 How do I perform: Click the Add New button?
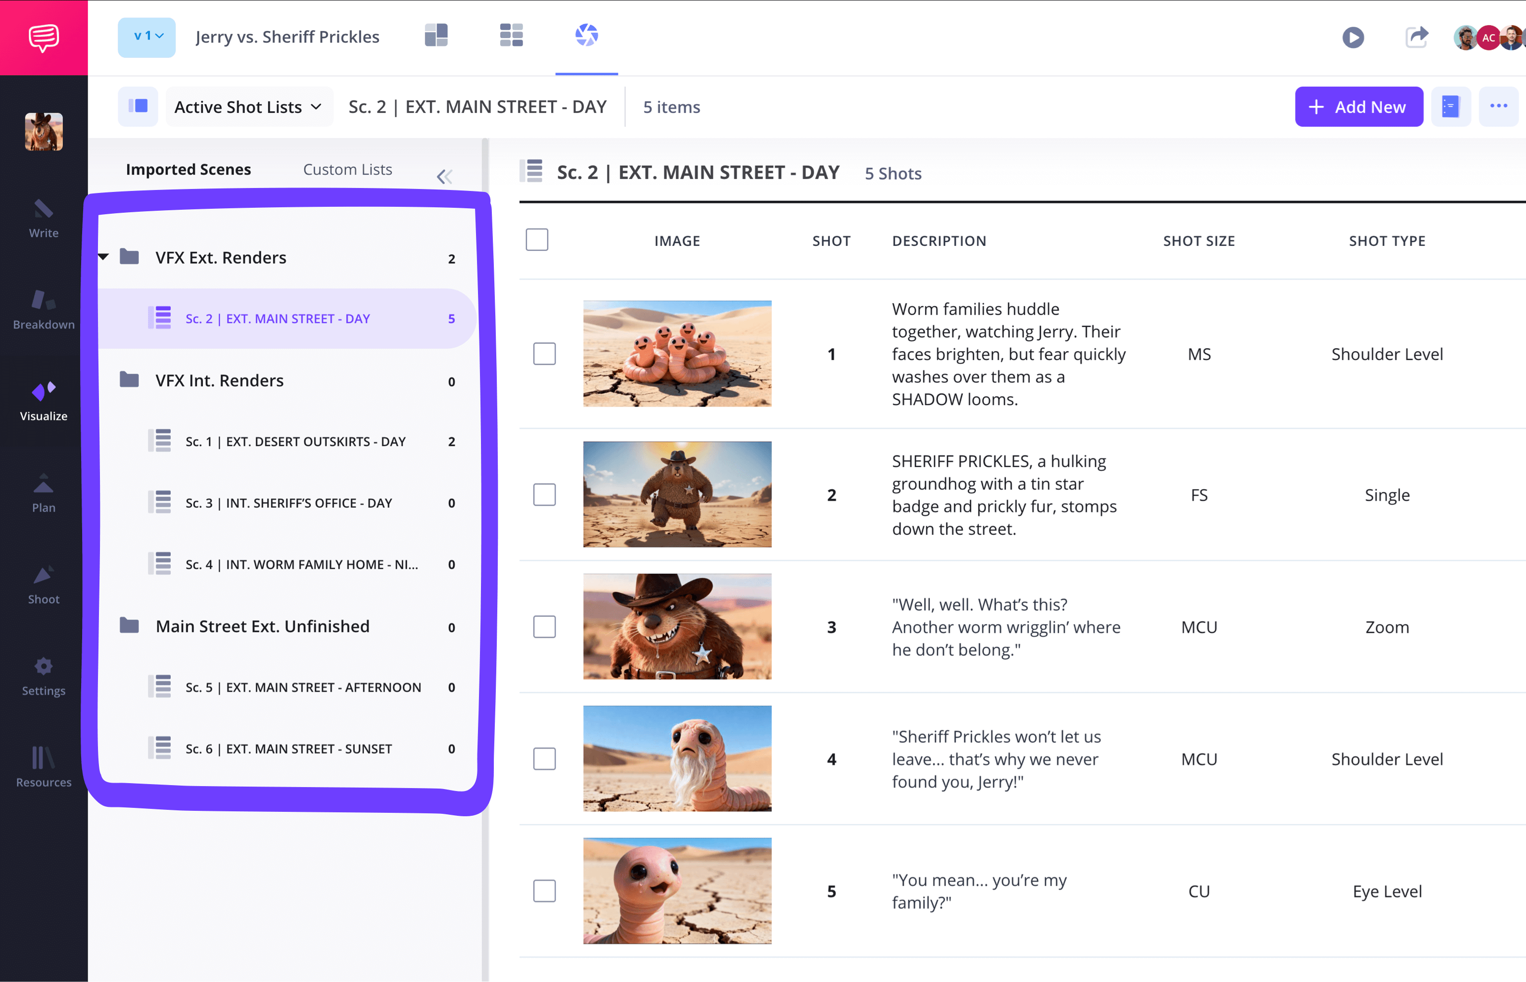1358,106
